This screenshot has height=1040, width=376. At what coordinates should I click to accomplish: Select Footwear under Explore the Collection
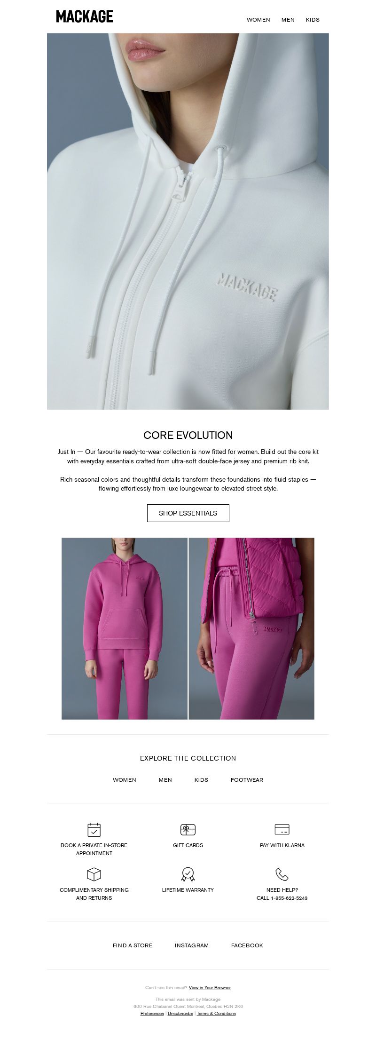(x=247, y=779)
